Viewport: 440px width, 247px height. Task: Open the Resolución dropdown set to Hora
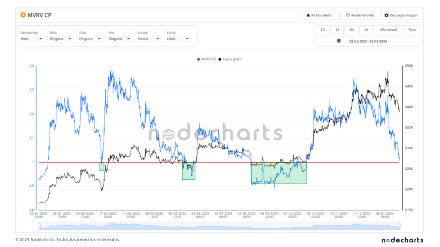pyautogui.click(x=32, y=39)
